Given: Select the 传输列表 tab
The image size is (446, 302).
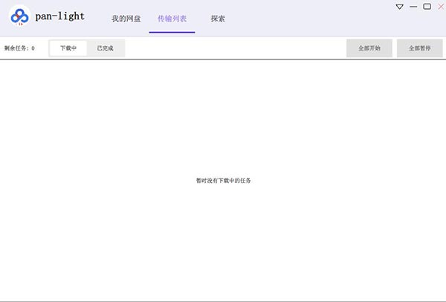Looking at the screenshot, I should coord(172,18).
